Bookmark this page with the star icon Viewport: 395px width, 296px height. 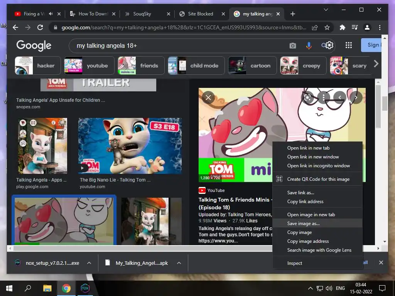[327, 27]
